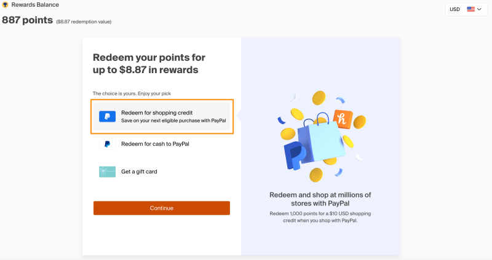Viewport: 492px width, 260px height.
Task: Click the $8.87 redemption value text
Action: click(84, 22)
